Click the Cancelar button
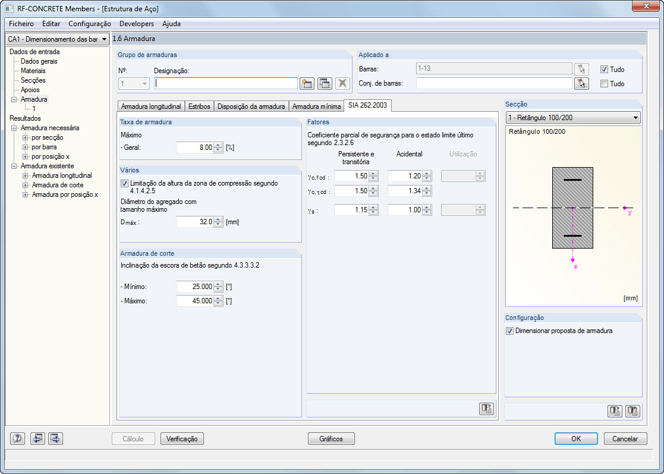Image resolution: width=664 pixels, height=474 pixels. point(625,439)
